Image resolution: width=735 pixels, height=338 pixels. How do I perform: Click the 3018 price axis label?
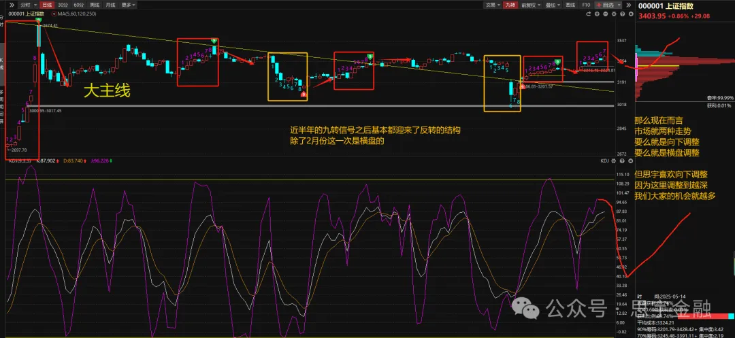[x=623, y=105]
